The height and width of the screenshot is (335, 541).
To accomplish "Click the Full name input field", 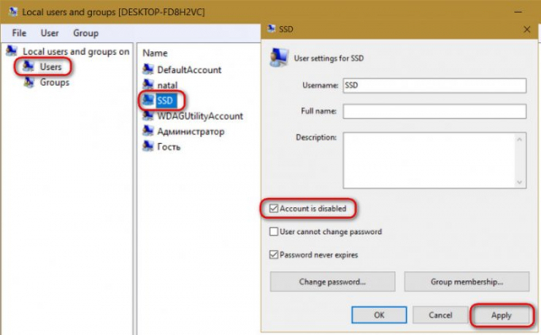I will pos(435,112).
